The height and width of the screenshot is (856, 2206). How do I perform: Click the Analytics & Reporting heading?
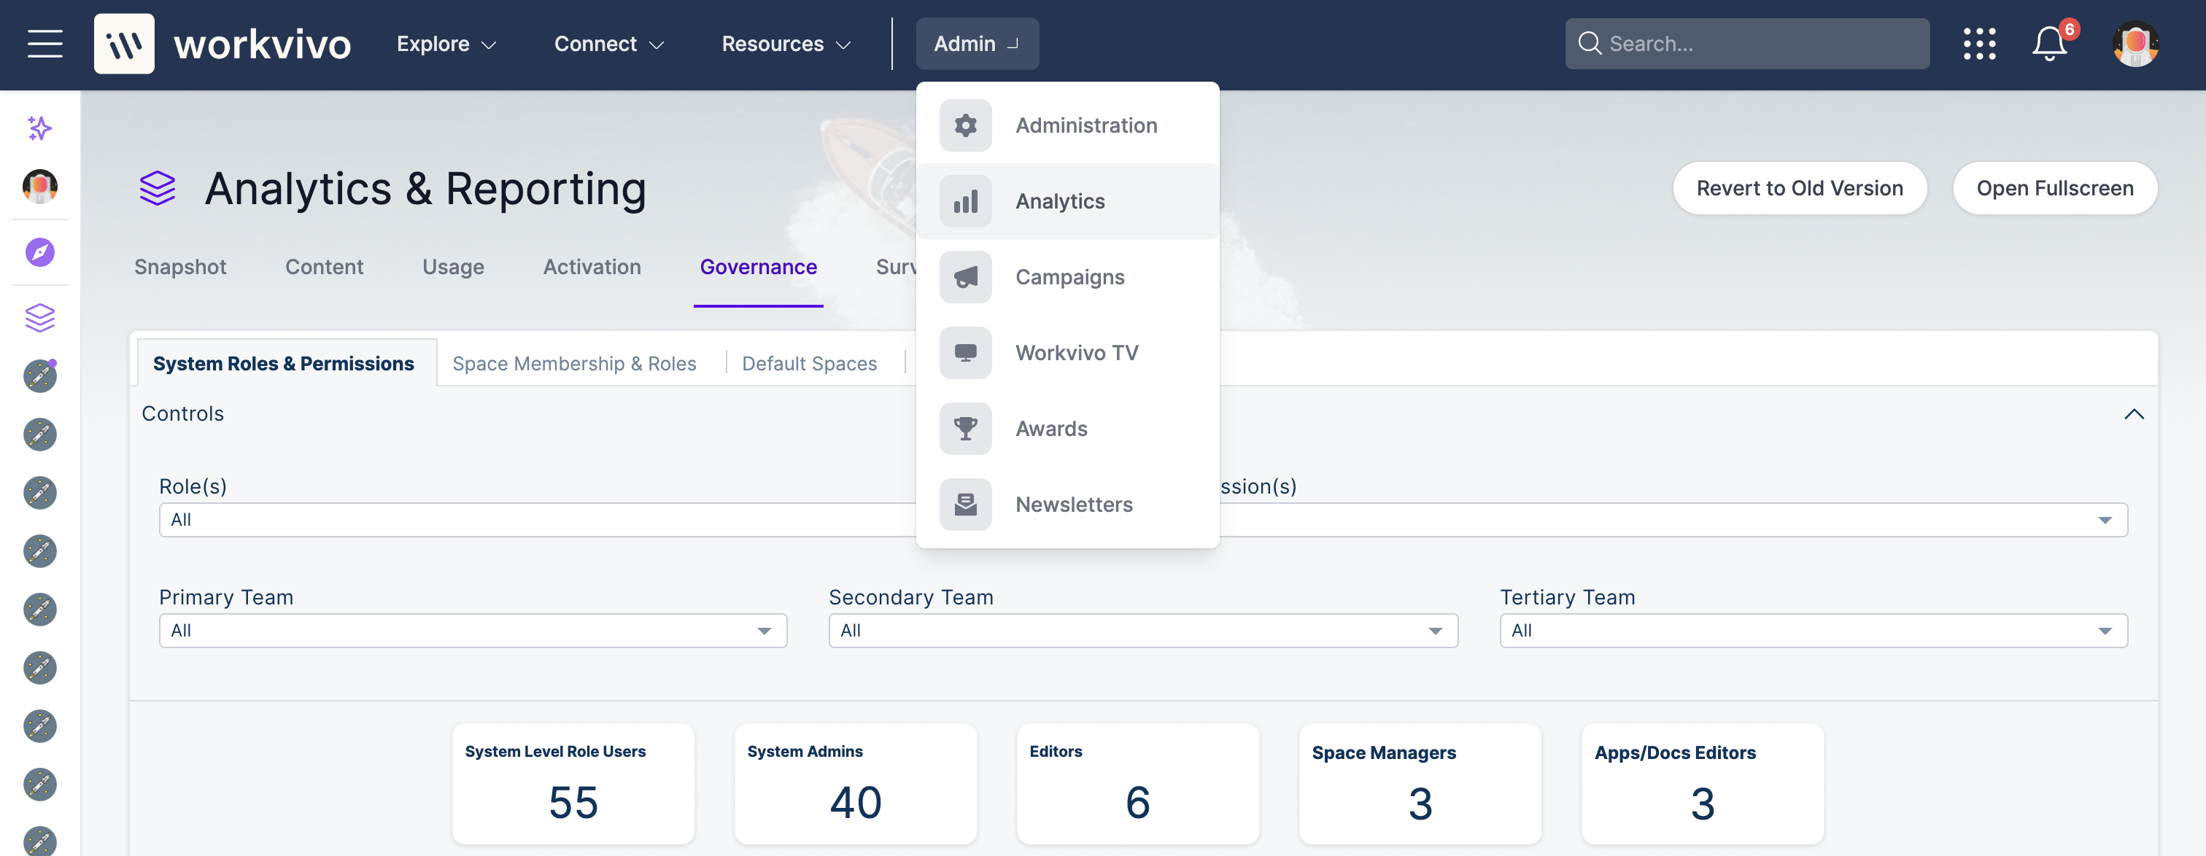[425, 188]
